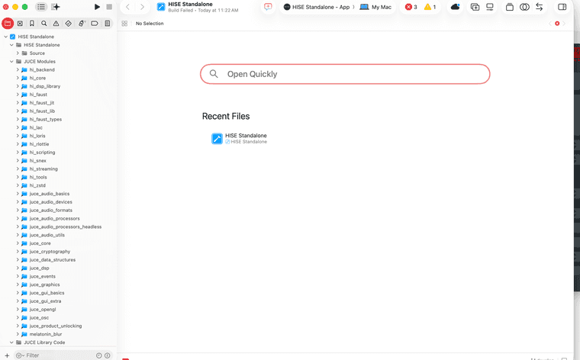Show the 1 build warning

coord(430,7)
